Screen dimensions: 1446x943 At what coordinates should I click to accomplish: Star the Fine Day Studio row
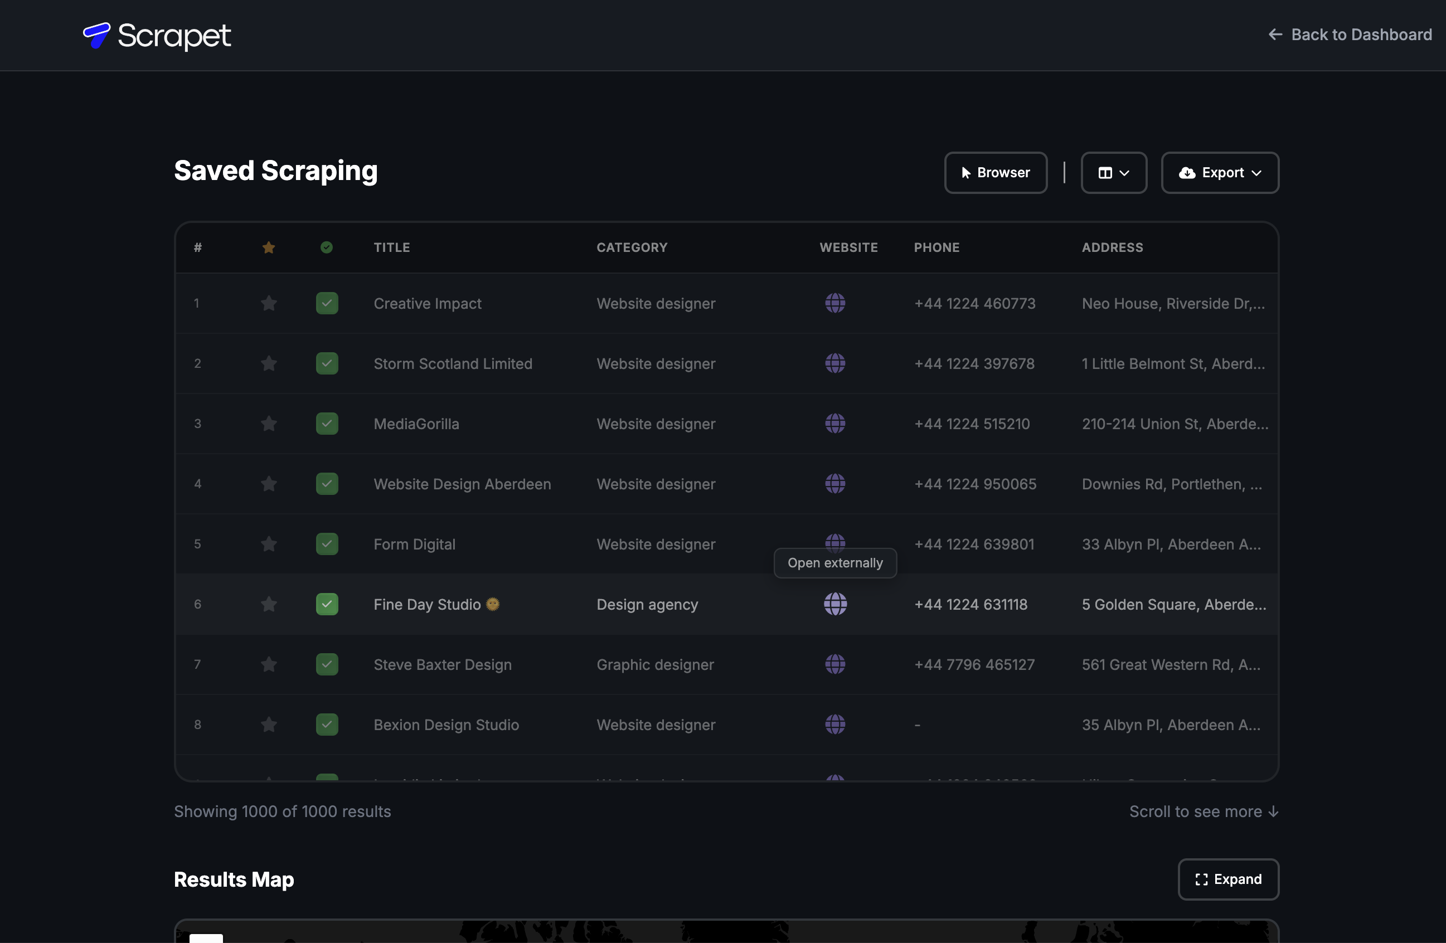click(269, 604)
